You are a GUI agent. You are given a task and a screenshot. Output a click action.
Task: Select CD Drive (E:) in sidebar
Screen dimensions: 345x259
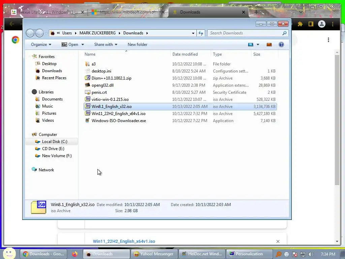pos(53,148)
